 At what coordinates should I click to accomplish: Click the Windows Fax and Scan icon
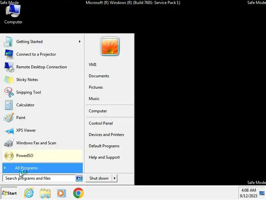click(9, 143)
